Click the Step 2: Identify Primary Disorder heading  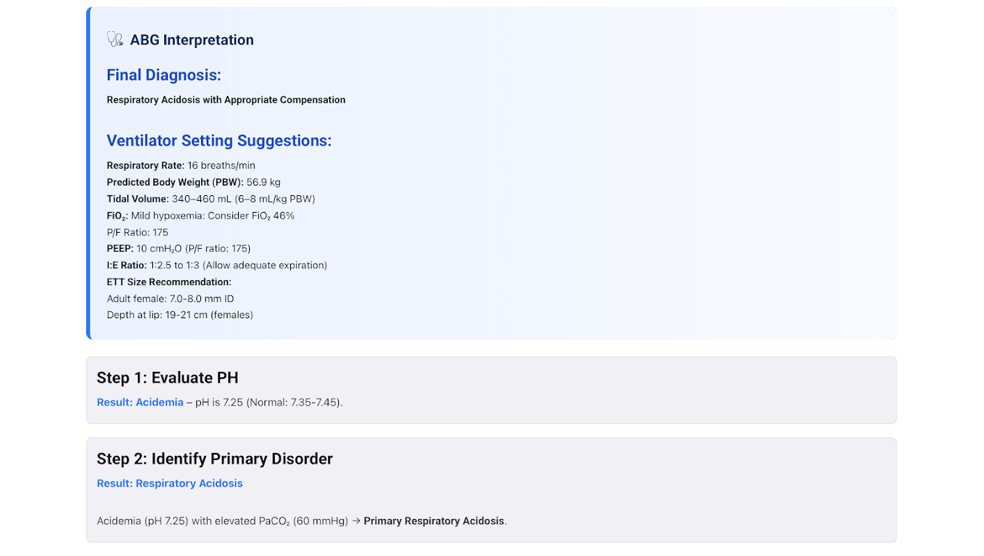[x=215, y=459]
